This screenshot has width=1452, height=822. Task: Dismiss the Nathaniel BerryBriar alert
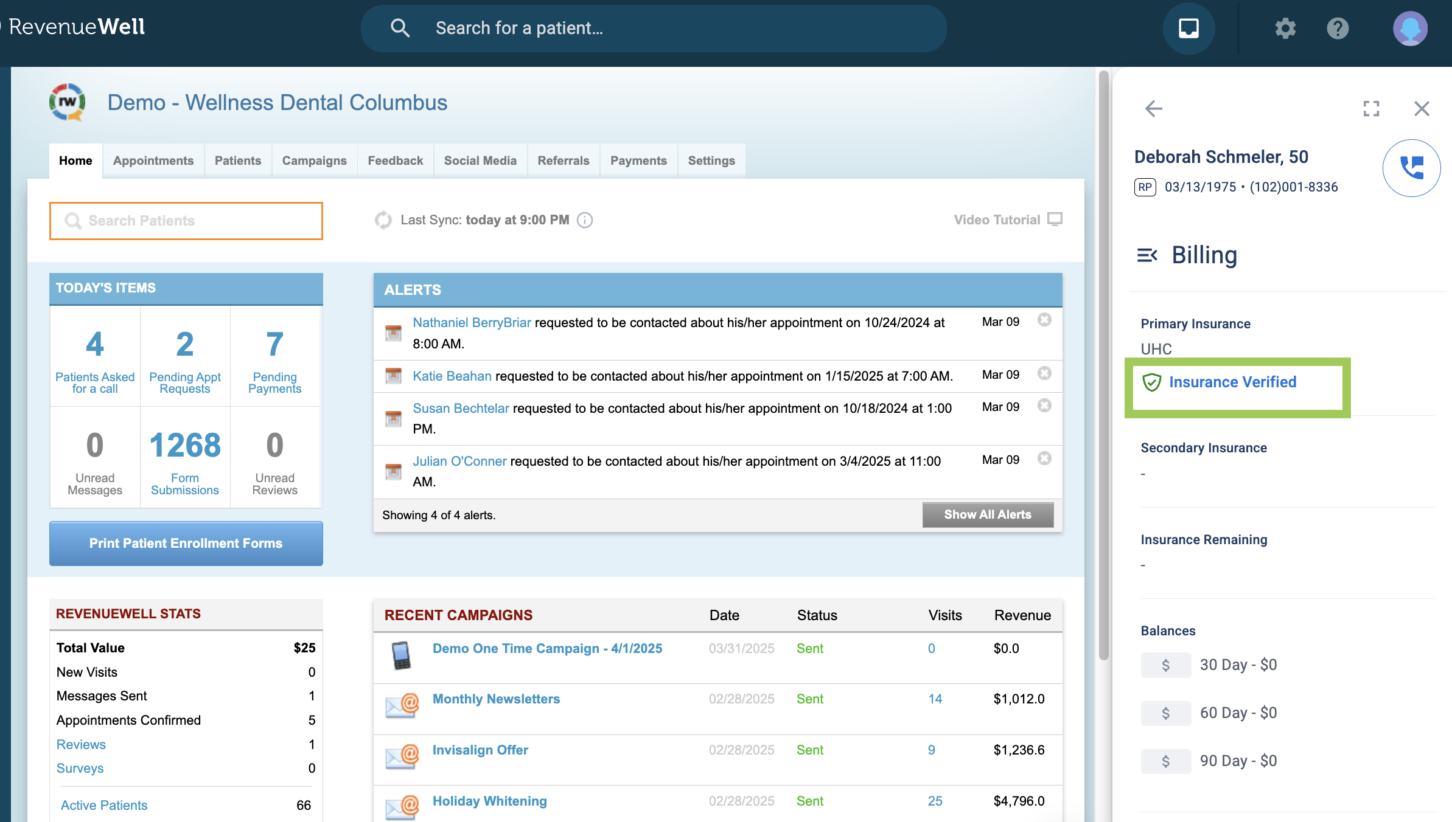pos(1044,320)
